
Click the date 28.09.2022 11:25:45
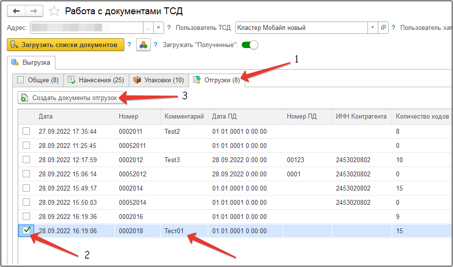click(67, 146)
